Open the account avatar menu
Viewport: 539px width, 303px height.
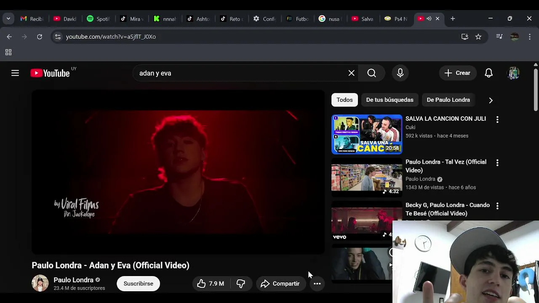pos(513,73)
